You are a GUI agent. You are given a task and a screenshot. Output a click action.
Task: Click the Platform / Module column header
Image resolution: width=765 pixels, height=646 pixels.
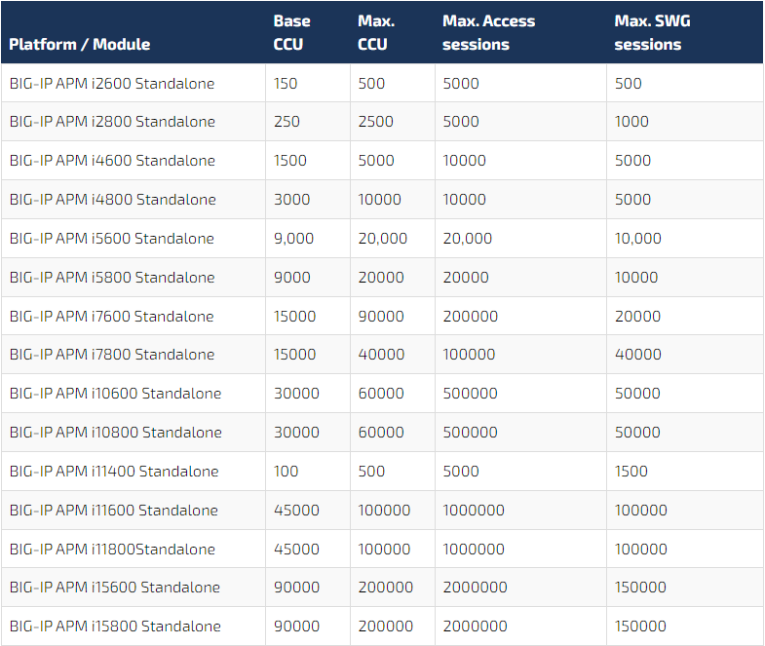pyautogui.click(x=80, y=45)
